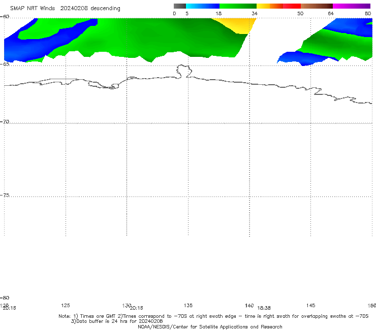Pick the brown segment of the color bar
The width and height of the screenshot is (376, 330).
point(317,6)
